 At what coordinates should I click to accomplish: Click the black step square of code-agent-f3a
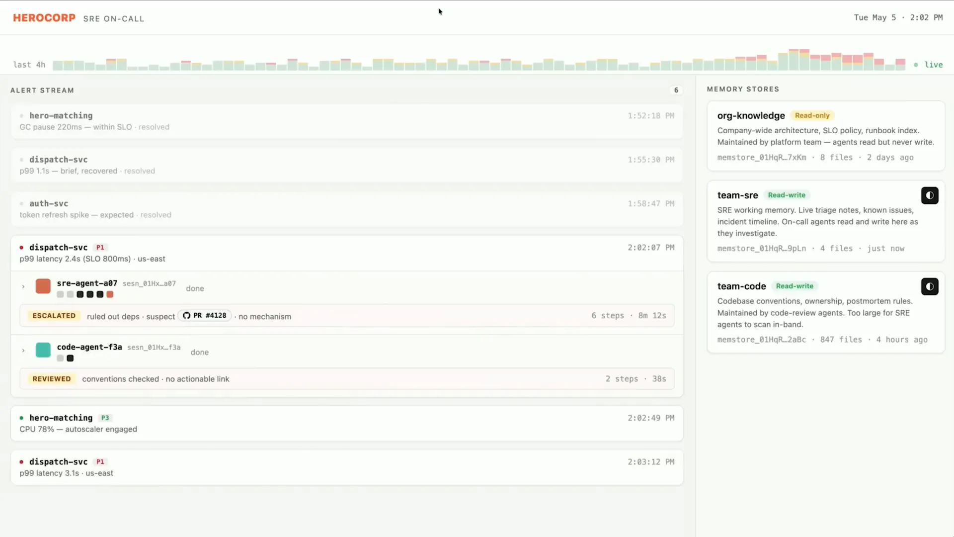pyautogui.click(x=70, y=358)
